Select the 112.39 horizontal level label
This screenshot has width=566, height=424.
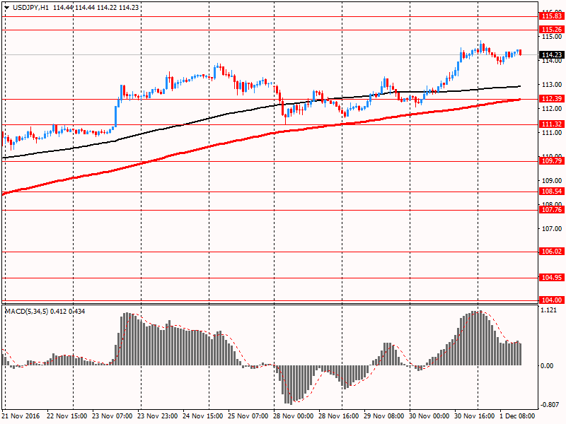pos(552,99)
